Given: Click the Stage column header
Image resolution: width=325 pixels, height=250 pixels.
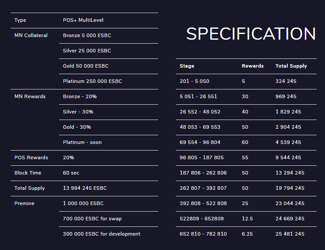Looking at the screenshot, I should (x=187, y=66).
